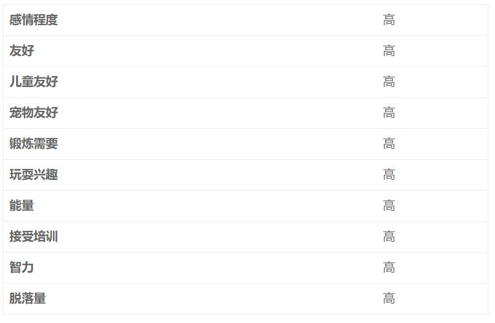495x323 pixels.
Task: Click the 能量 row label
Action: pos(21,206)
